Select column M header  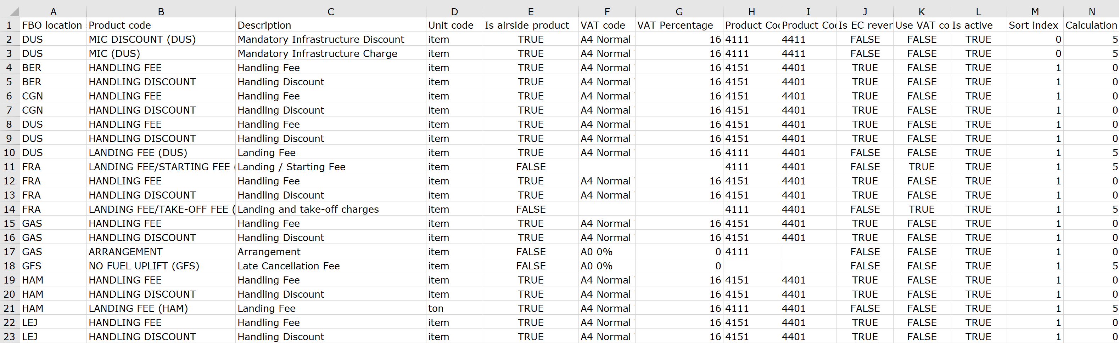pos(1035,12)
